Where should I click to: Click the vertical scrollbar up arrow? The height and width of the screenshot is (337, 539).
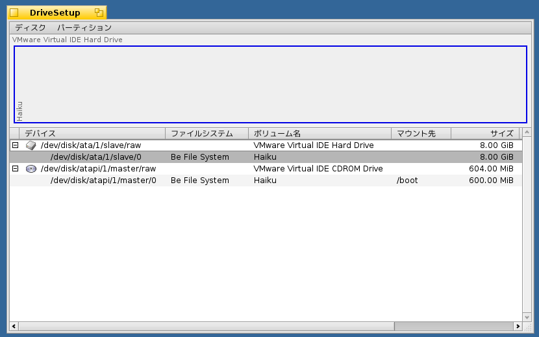pyautogui.click(x=527, y=132)
